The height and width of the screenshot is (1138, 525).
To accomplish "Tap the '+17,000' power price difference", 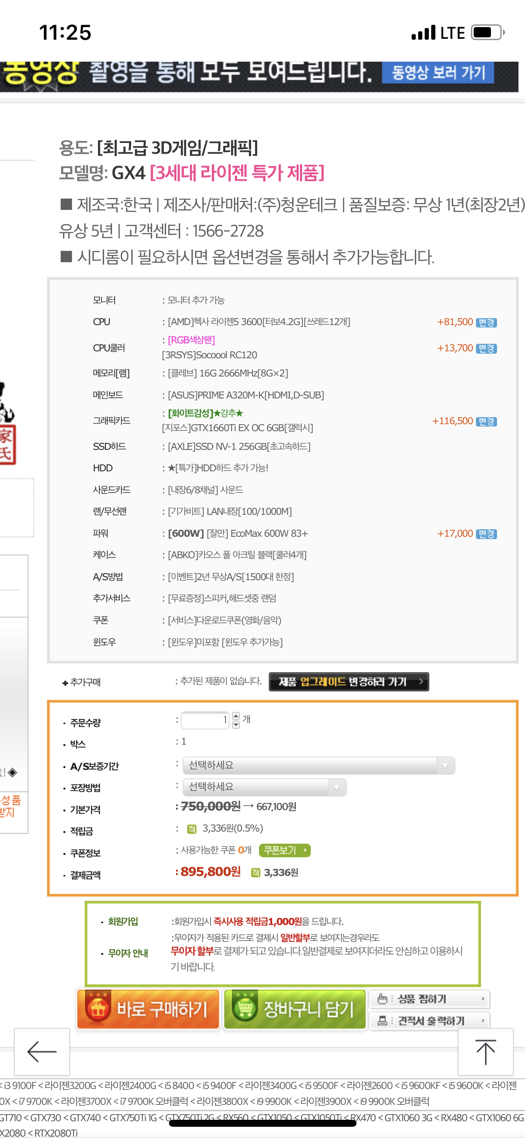I will pos(455,533).
